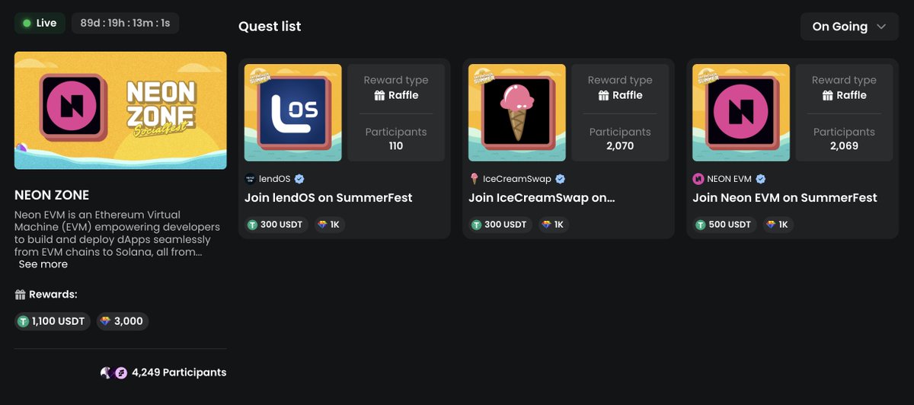The image size is (914, 405).
Task: Click the gem icon beside 3,000
Action: click(x=106, y=321)
